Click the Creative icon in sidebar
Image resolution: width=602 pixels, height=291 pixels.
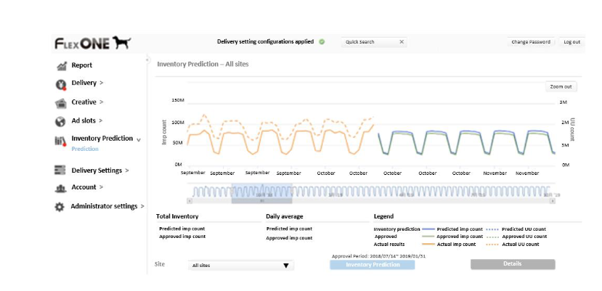pyautogui.click(x=61, y=103)
